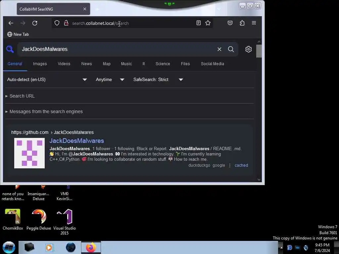The height and width of the screenshot is (254, 339).
Task: Bookmark this page with the star icon
Action: [x=208, y=23]
